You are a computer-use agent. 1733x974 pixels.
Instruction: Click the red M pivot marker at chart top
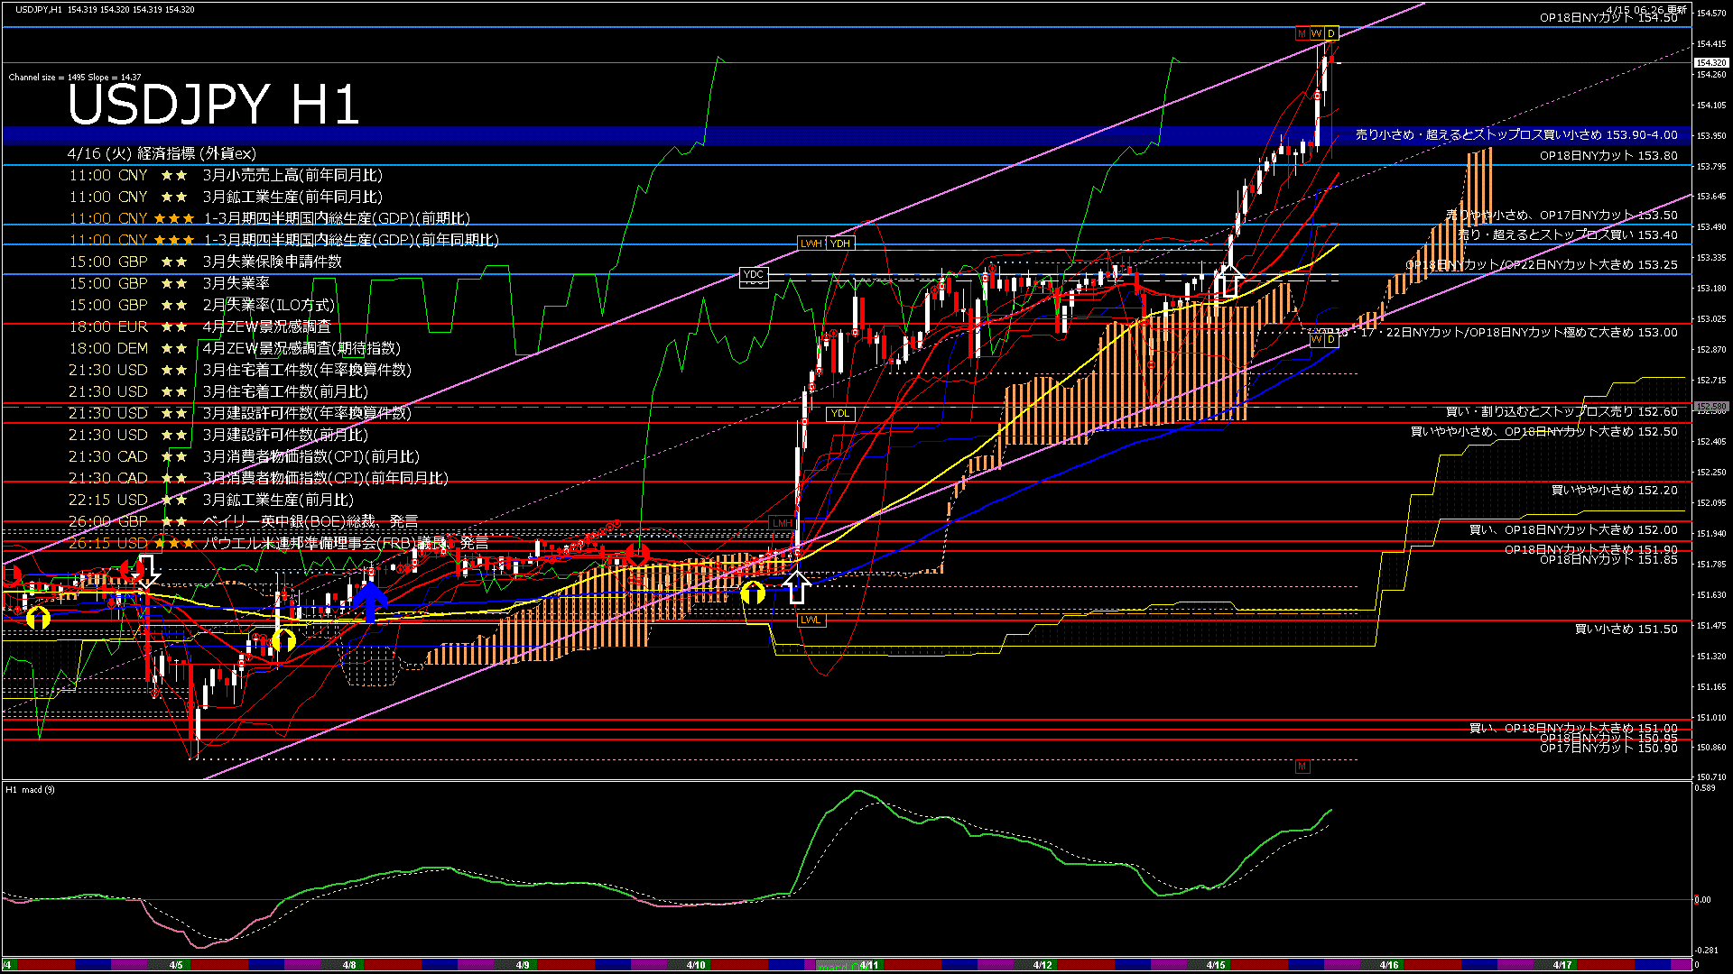[1302, 34]
